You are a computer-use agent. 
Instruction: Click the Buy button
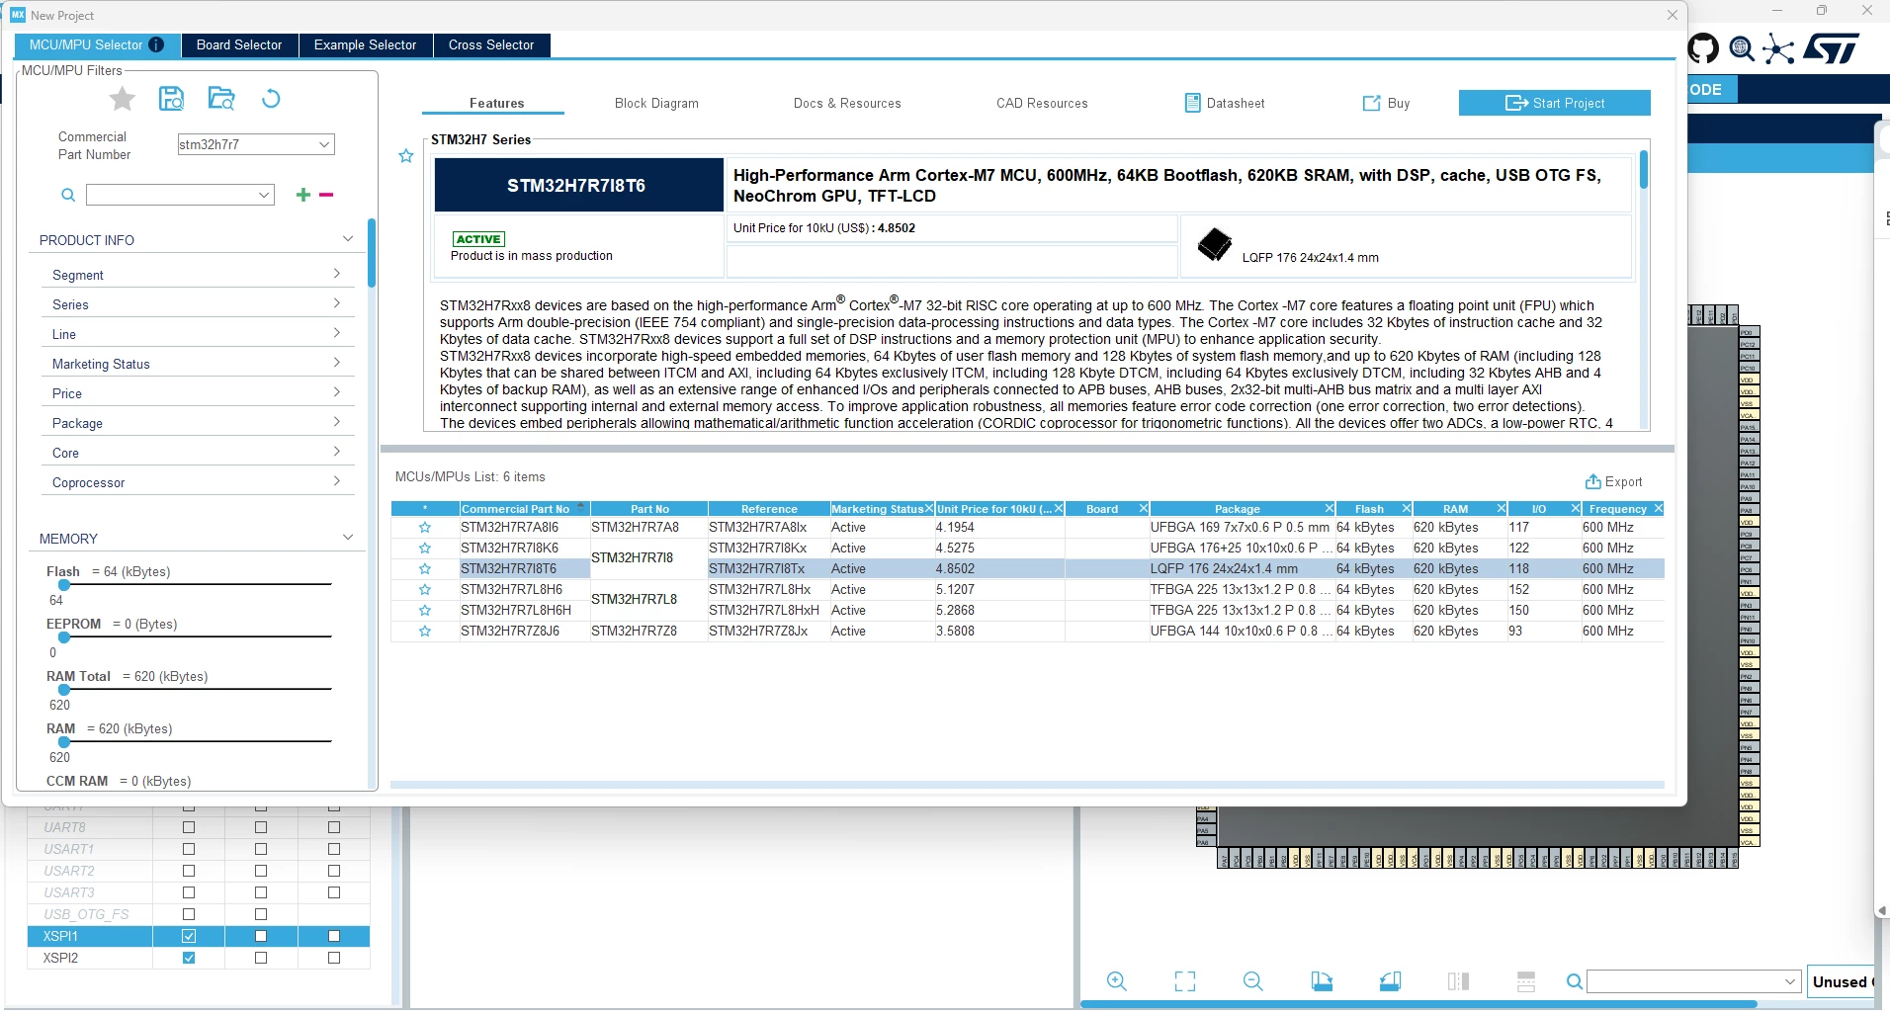point(1386,103)
